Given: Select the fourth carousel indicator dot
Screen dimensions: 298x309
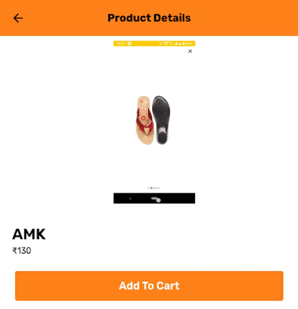Looking at the screenshot, I should tap(156, 188).
